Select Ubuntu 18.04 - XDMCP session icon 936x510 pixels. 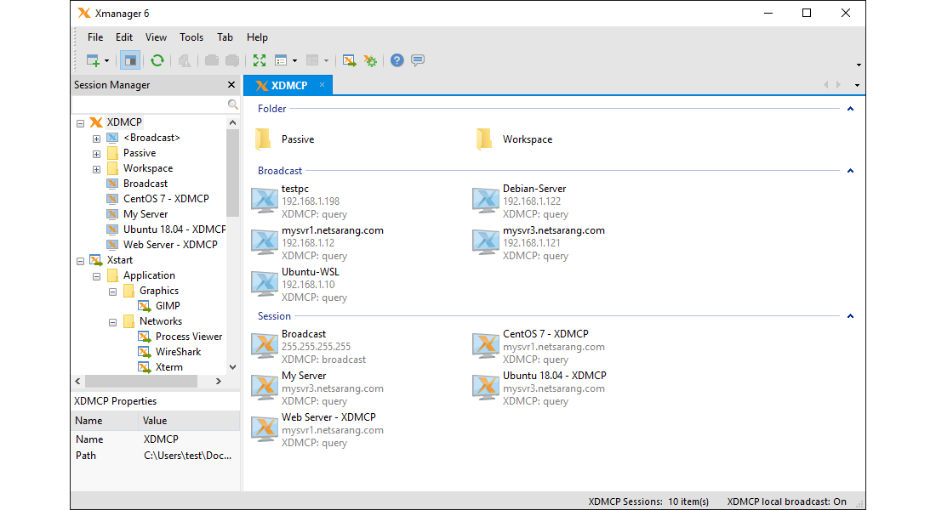pyautogui.click(x=485, y=388)
